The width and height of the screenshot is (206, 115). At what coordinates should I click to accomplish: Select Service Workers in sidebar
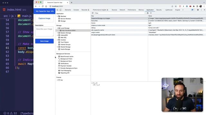pos(66,19)
